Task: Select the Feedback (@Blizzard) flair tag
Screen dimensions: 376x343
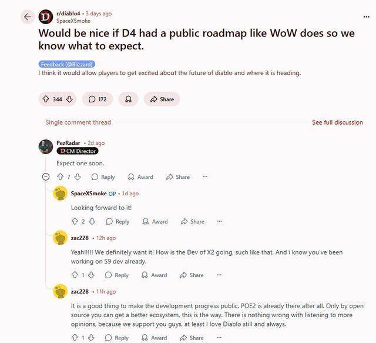Action: [x=66, y=64]
